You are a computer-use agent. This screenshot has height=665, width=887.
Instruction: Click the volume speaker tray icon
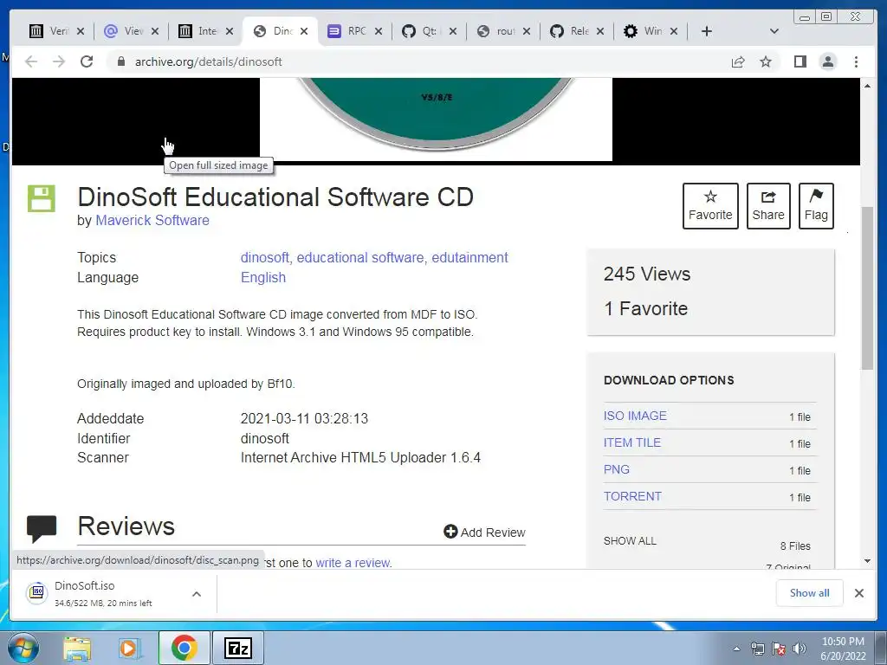(x=800, y=649)
